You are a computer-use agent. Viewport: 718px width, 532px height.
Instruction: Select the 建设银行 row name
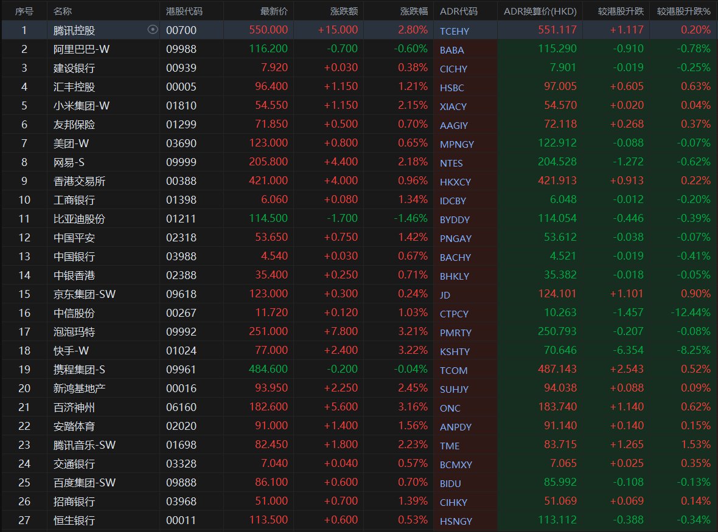[74, 68]
